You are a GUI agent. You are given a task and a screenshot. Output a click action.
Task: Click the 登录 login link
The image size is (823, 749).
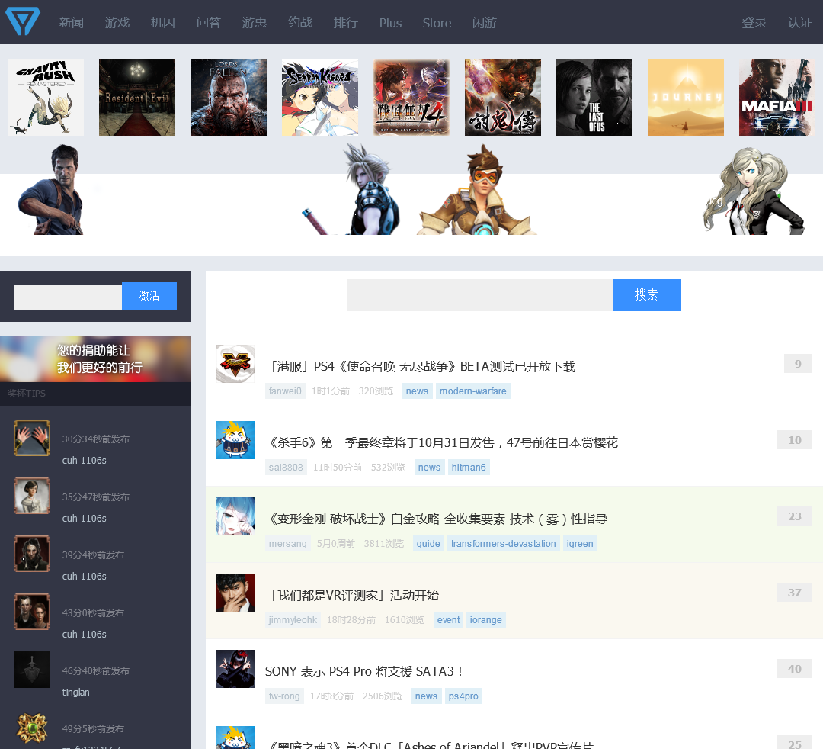754,23
